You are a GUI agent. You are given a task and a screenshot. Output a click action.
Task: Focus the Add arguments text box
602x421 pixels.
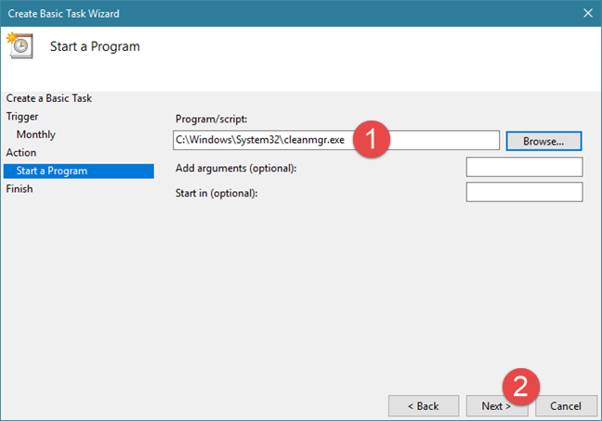pos(524,167)
